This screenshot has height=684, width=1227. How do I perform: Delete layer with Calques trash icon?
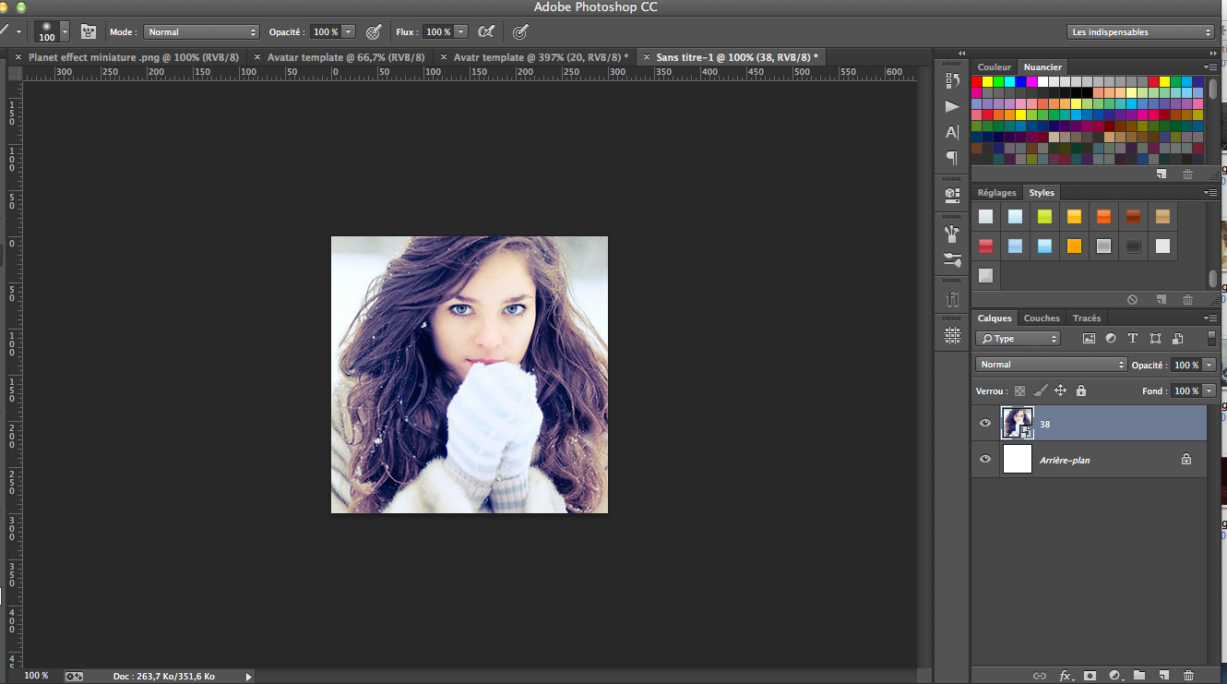[x=1188, y=676]
